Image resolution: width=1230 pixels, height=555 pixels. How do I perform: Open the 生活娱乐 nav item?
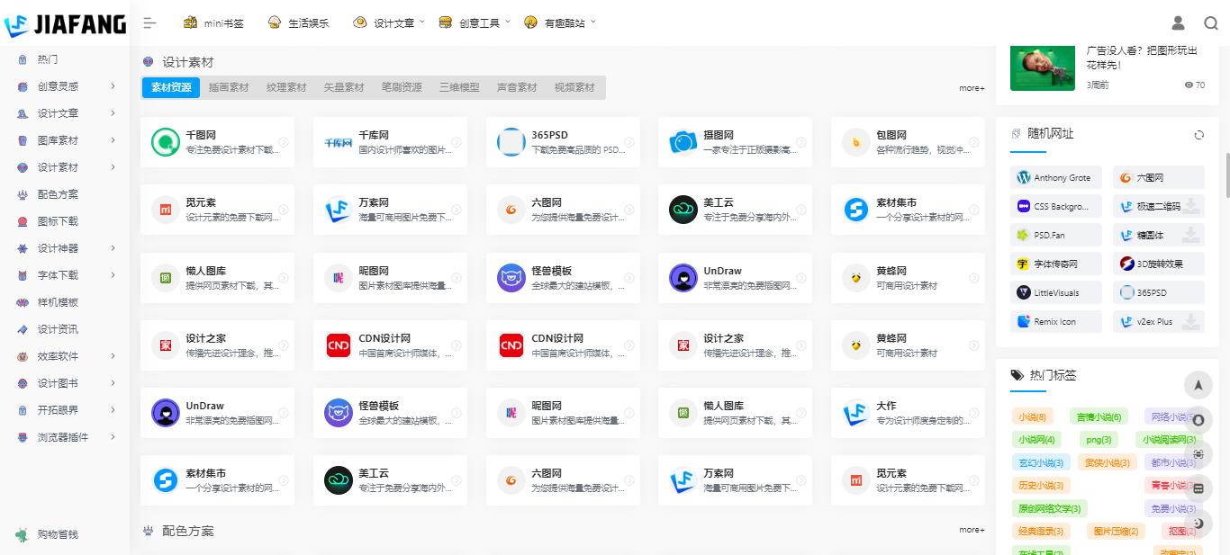(298, 23)
